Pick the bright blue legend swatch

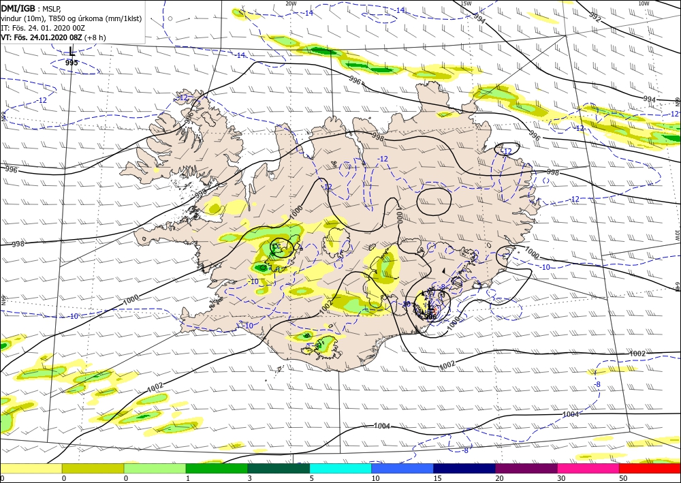402,469
